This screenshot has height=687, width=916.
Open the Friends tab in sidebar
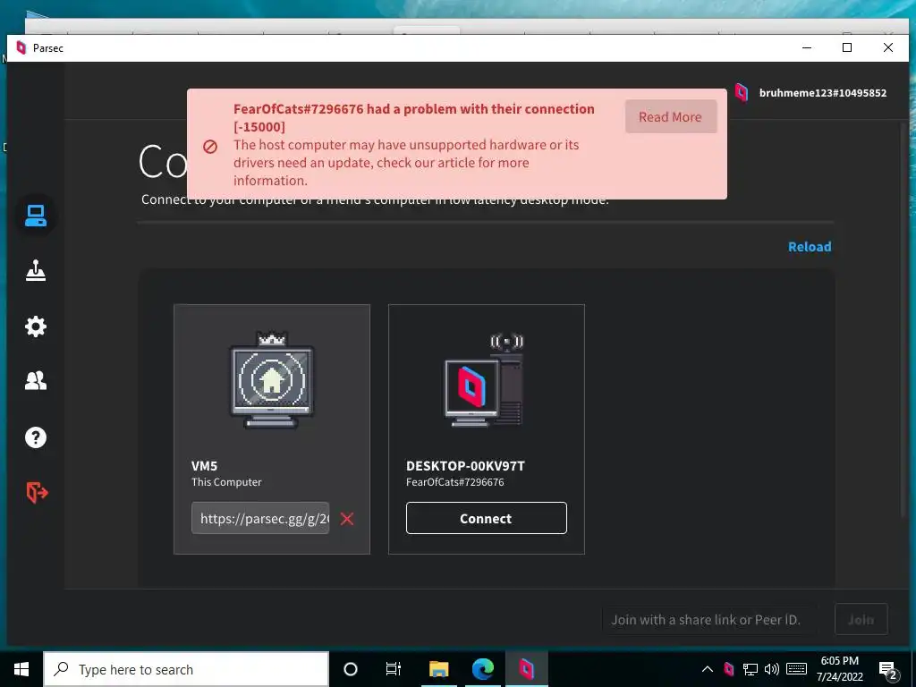36,381
